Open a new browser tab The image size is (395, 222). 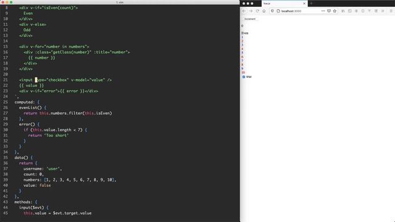(x=311, y=3)
